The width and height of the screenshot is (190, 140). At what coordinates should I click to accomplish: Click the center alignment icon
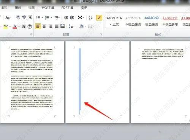click(44, 26)
